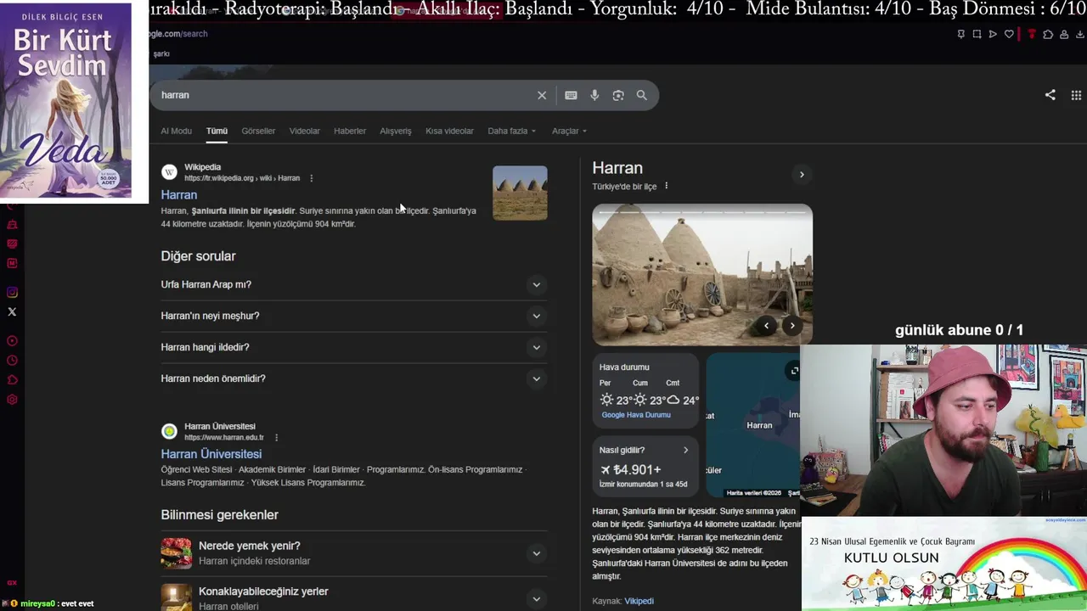
Task: Open X (Twitter) from the browser sidebar
Action: (x=12, y=311)
